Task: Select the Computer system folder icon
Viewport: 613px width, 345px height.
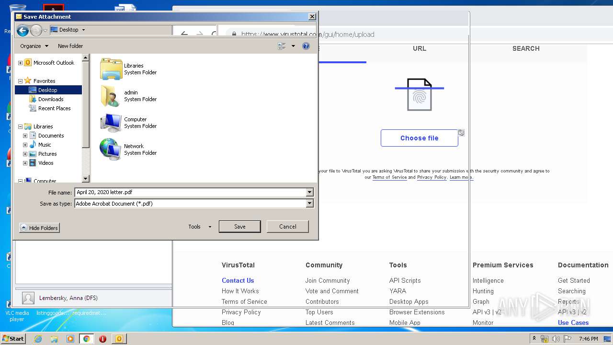Action: coord(111,123)
